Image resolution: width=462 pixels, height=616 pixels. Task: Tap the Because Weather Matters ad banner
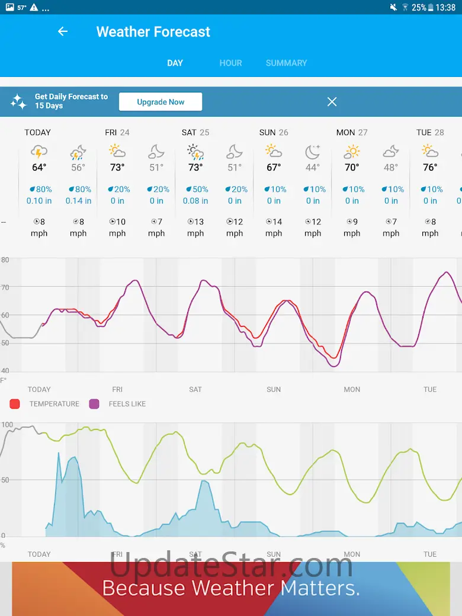(x=231, y=589)
